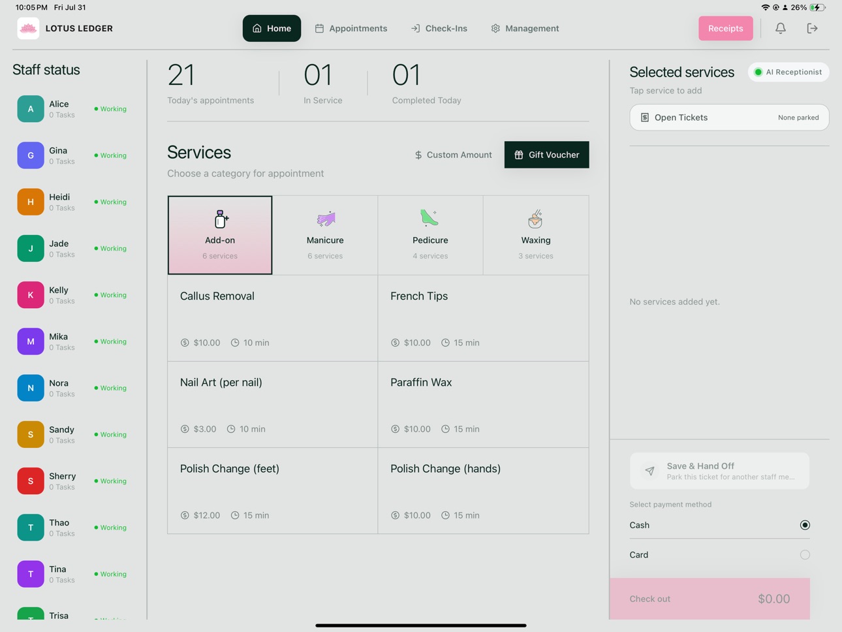Click Thao's avatar
This screenshot has height=632, width=842.
click(31, 528)
